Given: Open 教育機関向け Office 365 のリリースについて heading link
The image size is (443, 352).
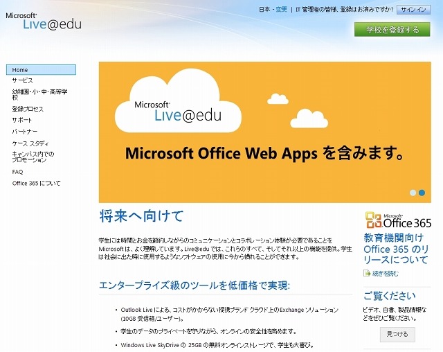Looking at the screenshot, I should [396, 249].
